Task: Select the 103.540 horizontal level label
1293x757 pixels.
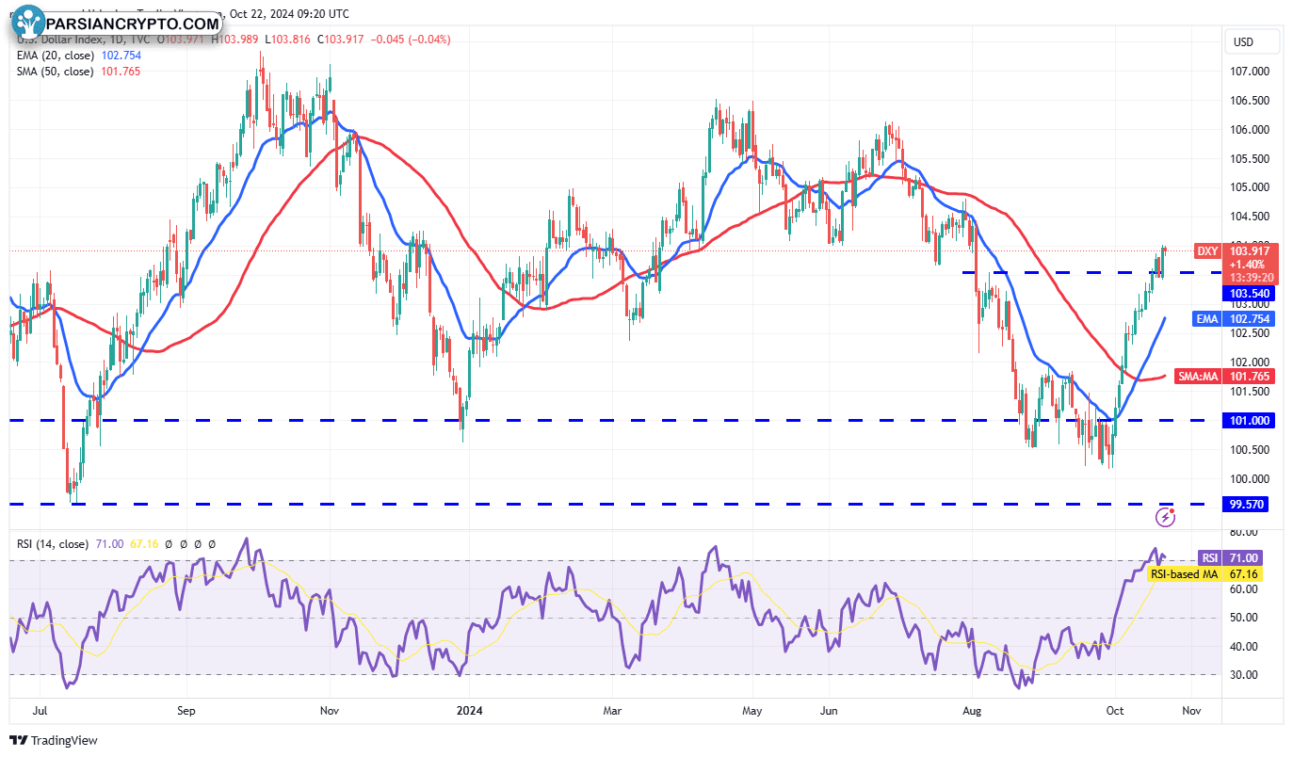Action: click(x=1249, y=294)
